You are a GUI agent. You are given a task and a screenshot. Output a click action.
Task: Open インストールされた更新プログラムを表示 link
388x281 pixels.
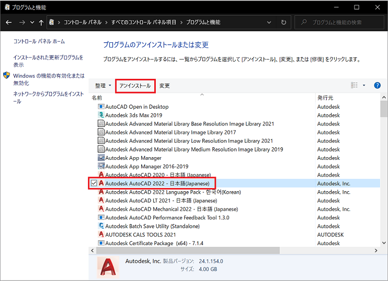click(x=48, y=61)
